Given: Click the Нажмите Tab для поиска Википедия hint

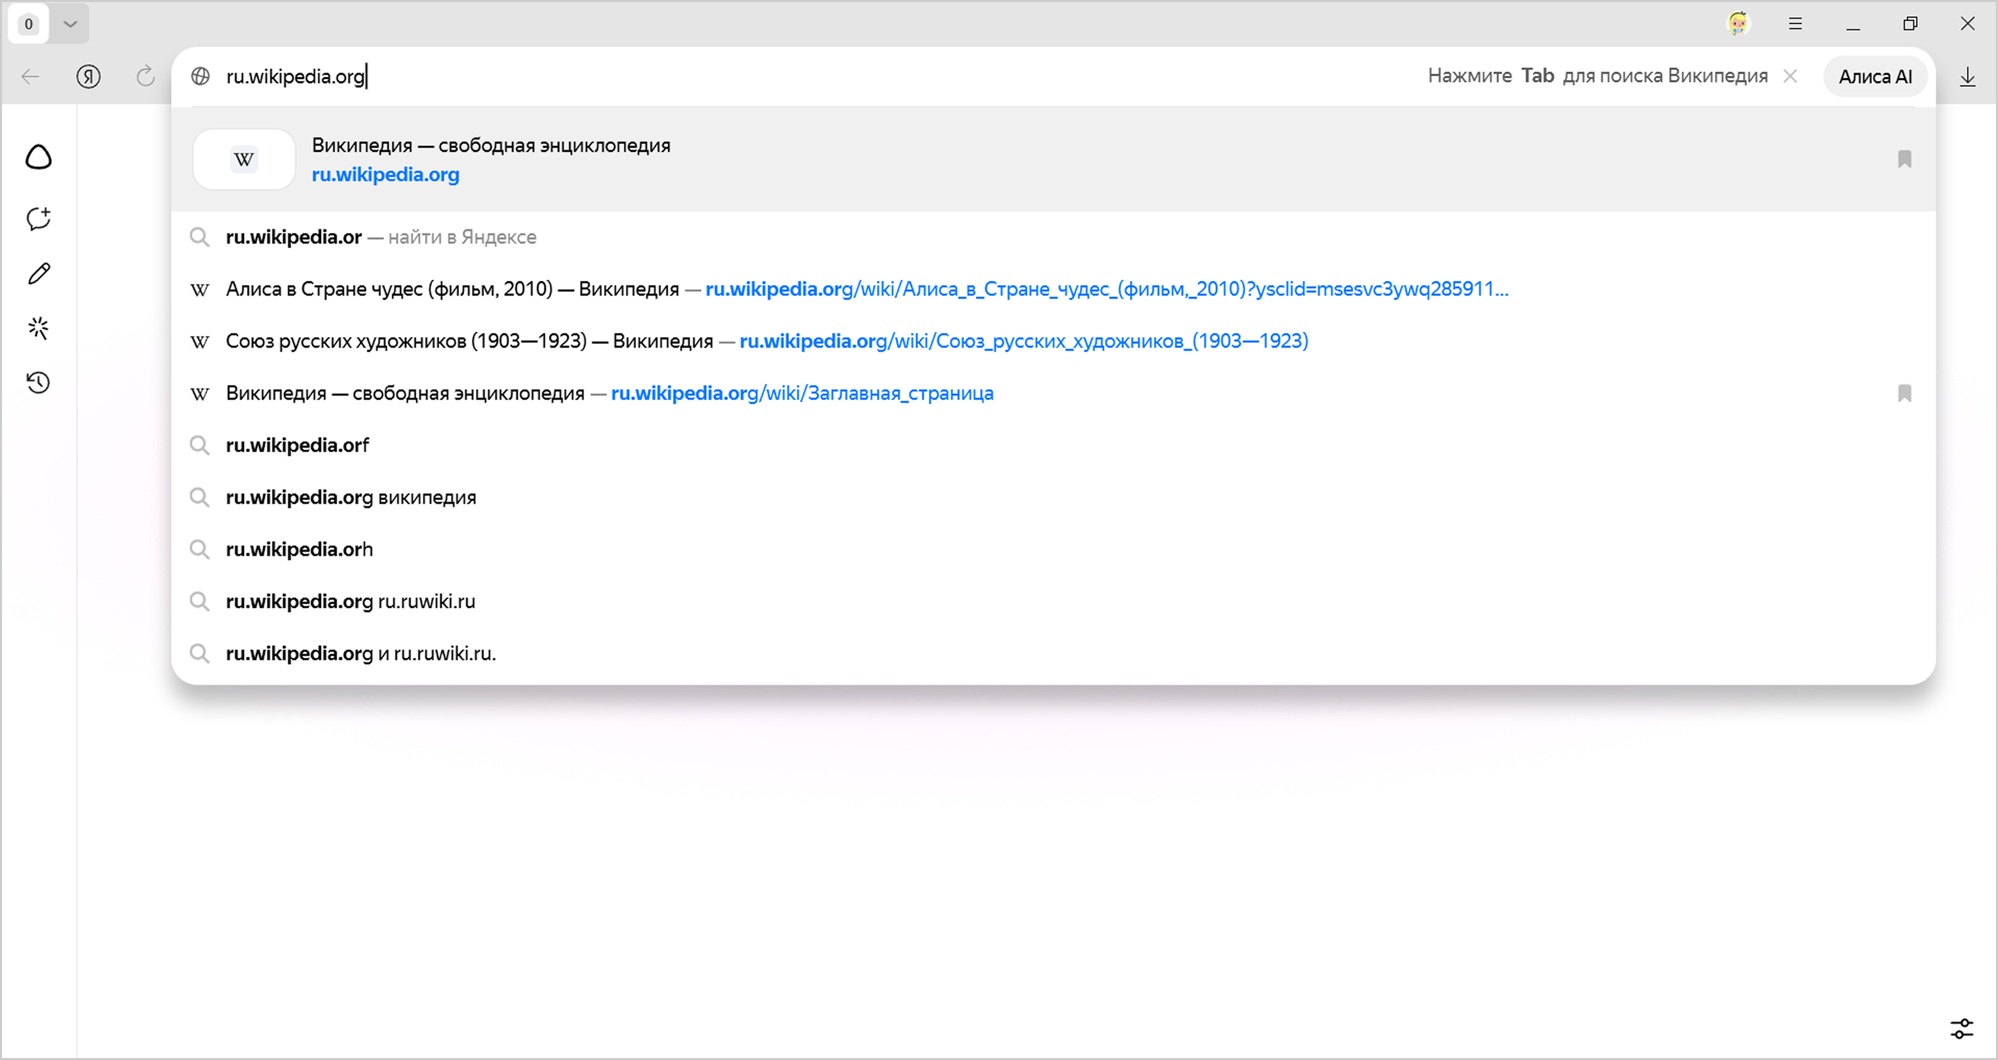Looking at the screenshot, I should (1598, 76).
